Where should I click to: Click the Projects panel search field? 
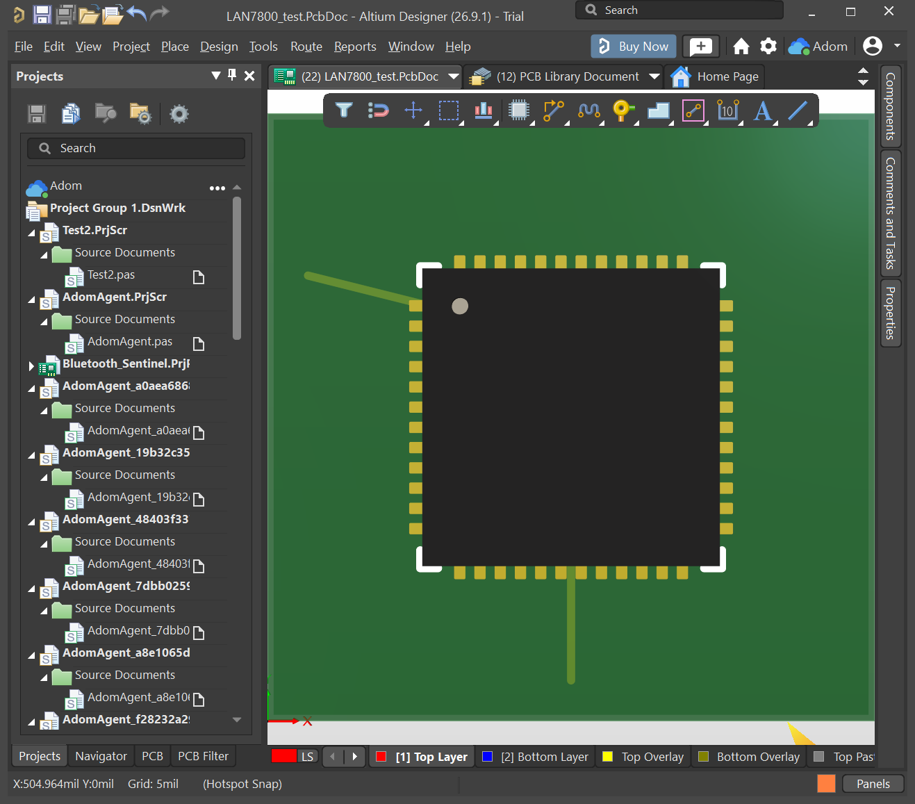[136, 148]
